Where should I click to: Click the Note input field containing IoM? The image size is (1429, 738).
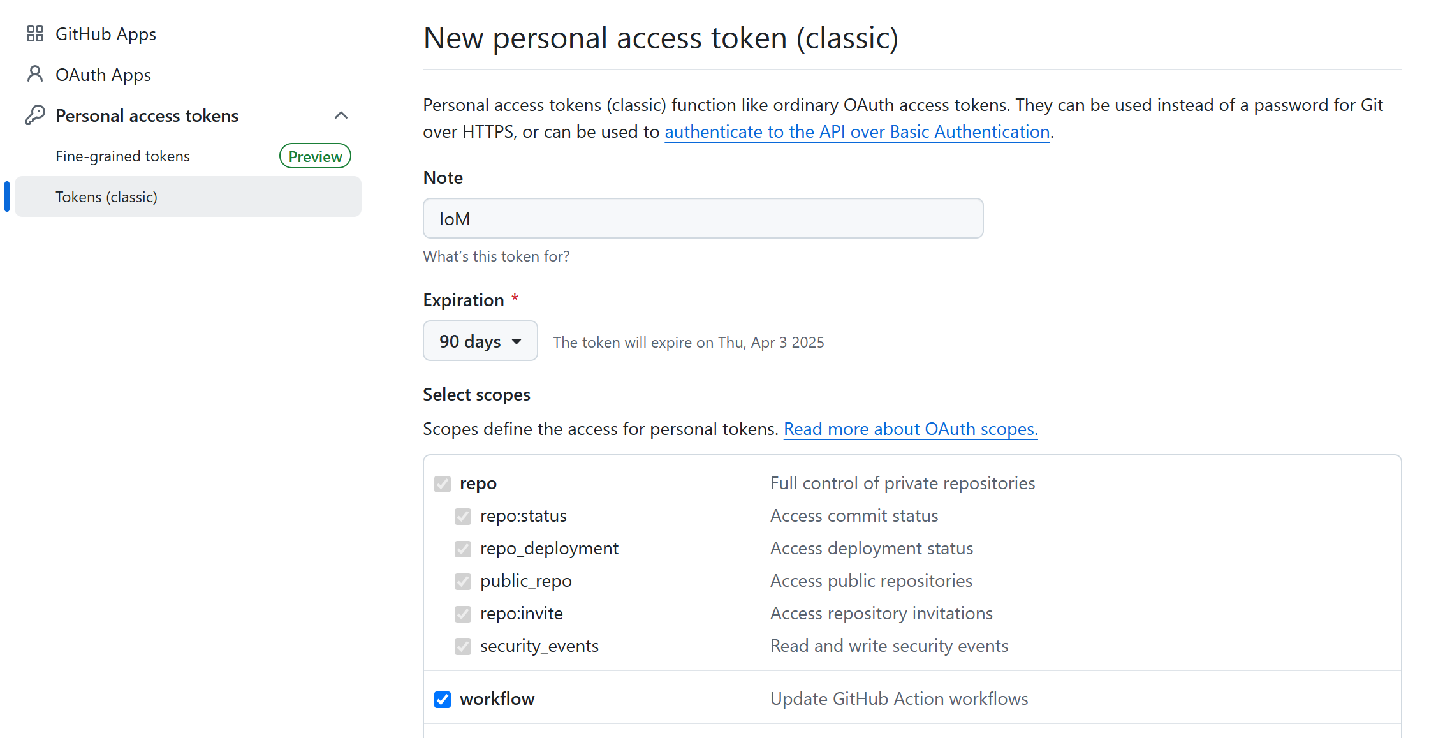coord(703,219)
